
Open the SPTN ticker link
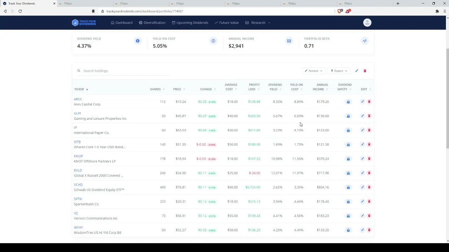pyautogui.click(x=78, y=199)
